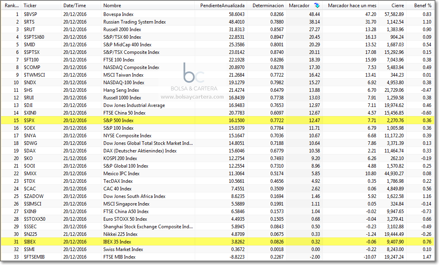This screenshot has height=265, width=439.
Task: Click Marcador hace un mes value 10.80
Action: (x=371, y=173)
